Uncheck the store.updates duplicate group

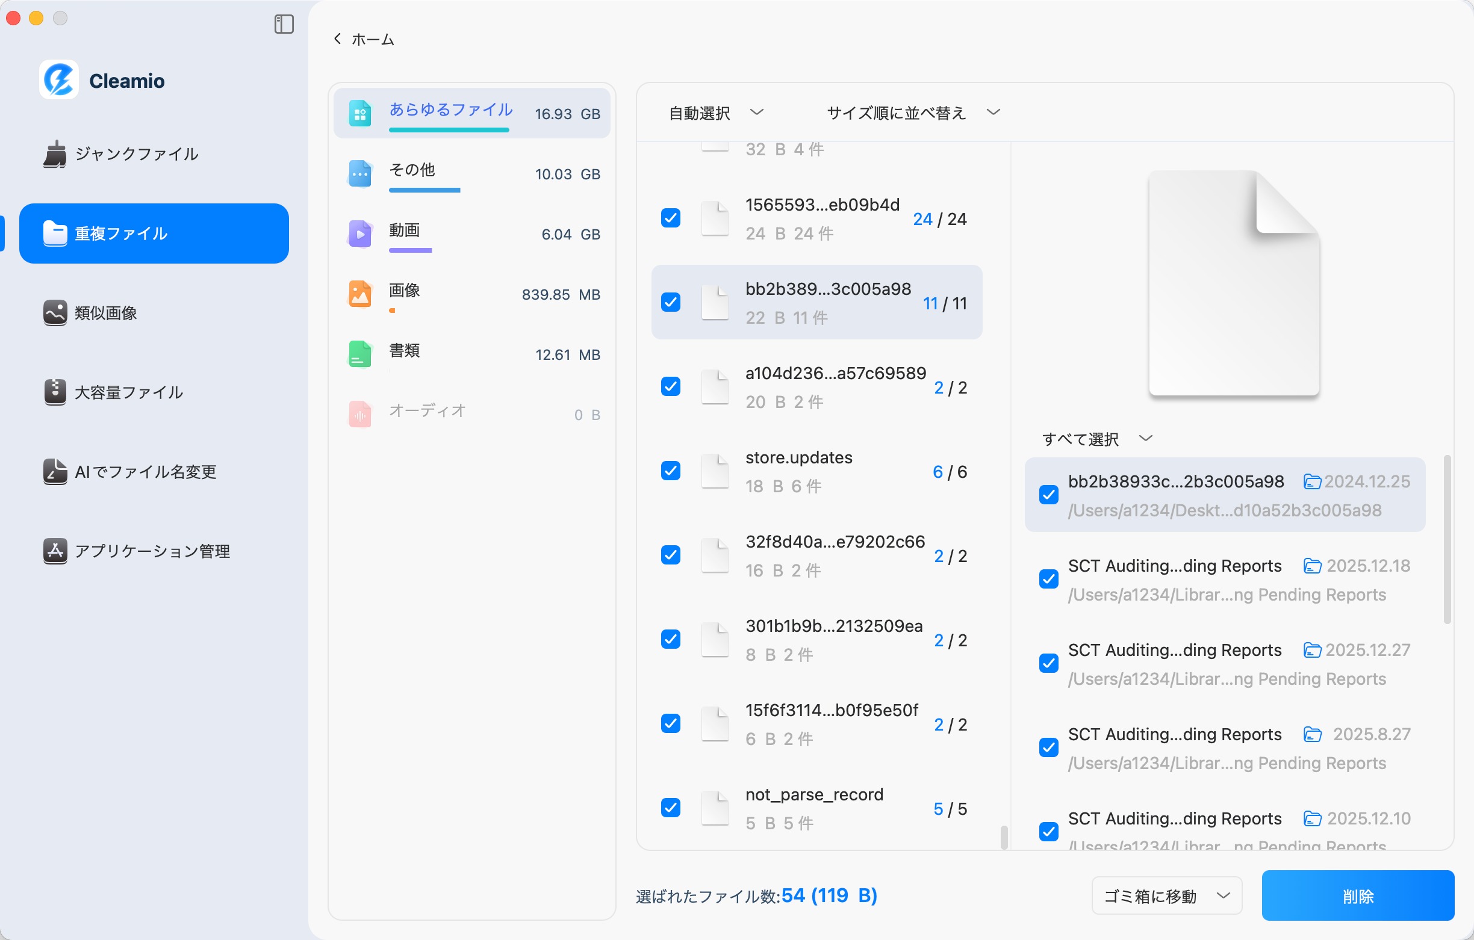(671, 471)
